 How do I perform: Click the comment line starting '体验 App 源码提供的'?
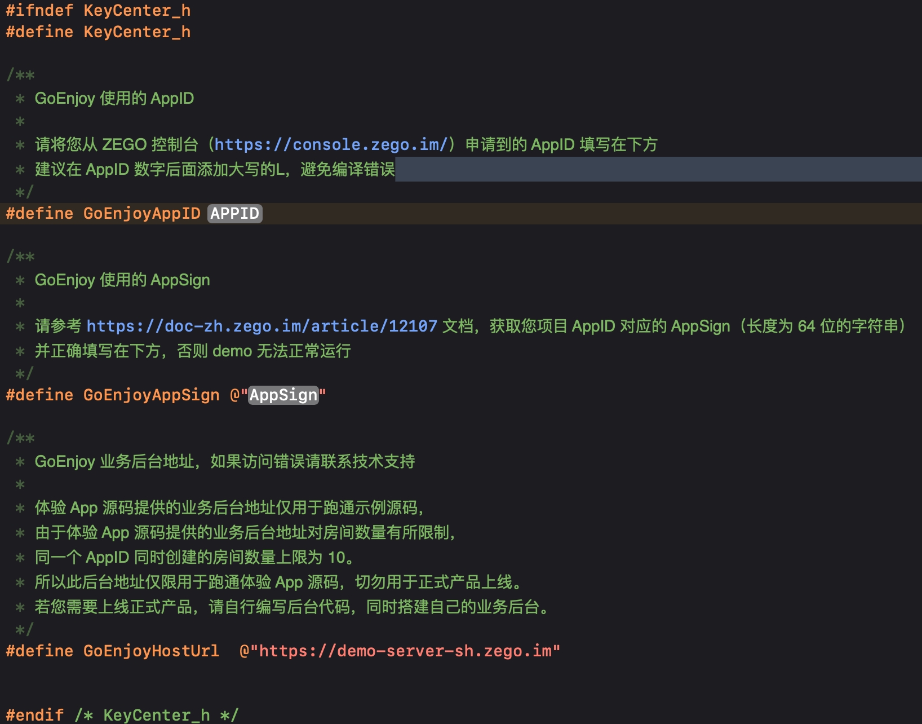[230, 508]
